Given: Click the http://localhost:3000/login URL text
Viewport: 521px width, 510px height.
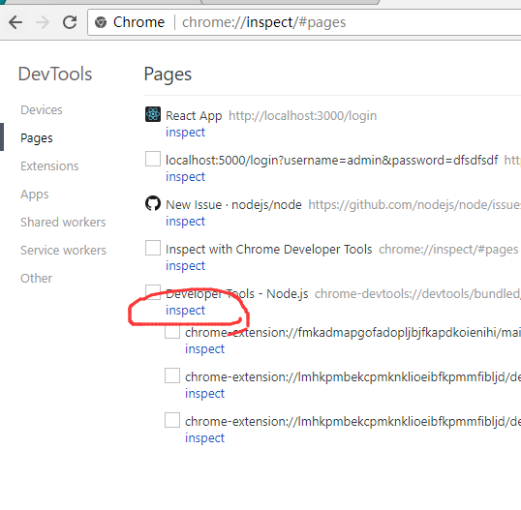Looking at the screenshot, I should (x=303, y=116).
